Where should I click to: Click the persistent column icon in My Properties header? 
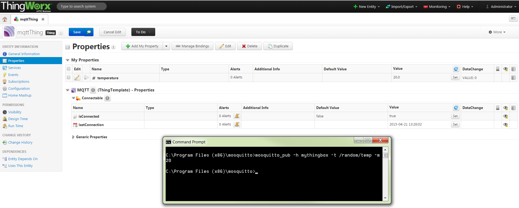(x=498, y=69)
